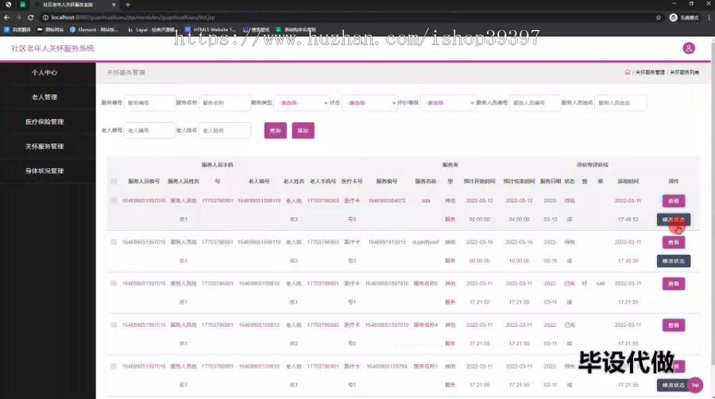The image size is (715, 399).
Task: Open 老人管理 in the sidebar
Action: click(x=44, y=97)
